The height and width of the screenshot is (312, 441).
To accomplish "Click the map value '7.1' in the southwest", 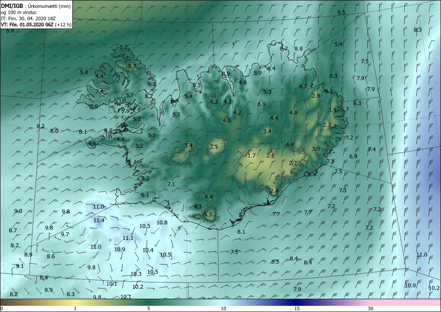I will 171,184.
